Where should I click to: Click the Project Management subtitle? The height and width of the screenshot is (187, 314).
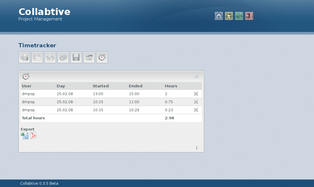(x=40, y=19)
